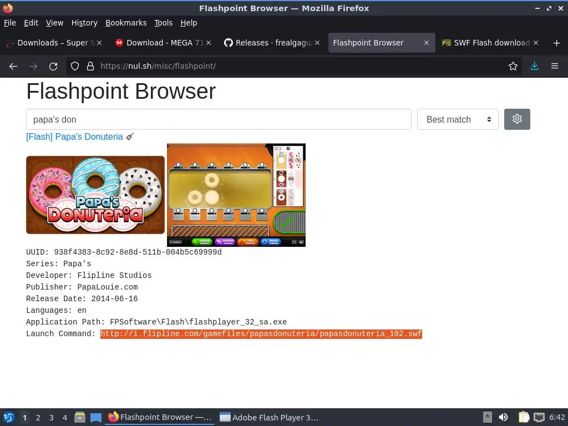The image size is (568, 426).
Task: Click the Flashpoint Browser taskbar window button
Action: 160,417
